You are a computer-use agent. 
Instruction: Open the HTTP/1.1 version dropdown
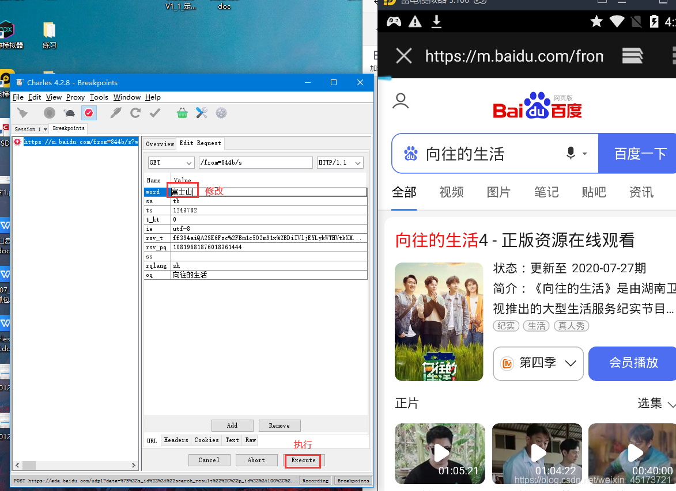[339, 162]
